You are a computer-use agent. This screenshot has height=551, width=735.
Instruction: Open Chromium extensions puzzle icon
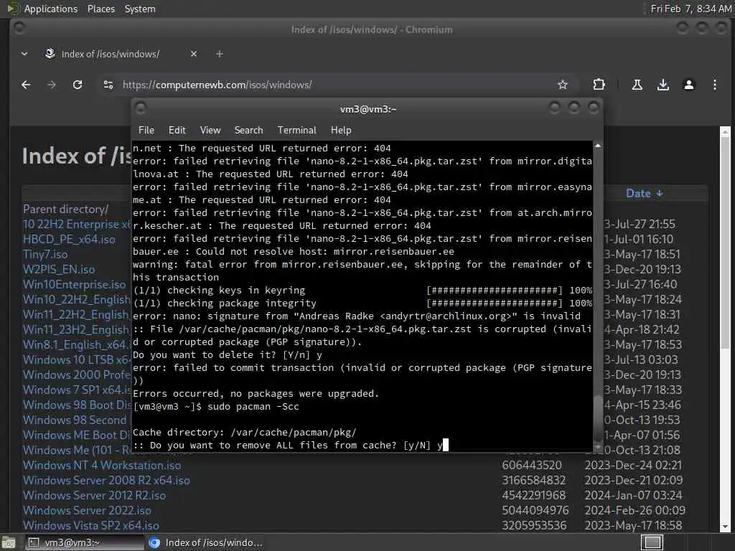599,85
